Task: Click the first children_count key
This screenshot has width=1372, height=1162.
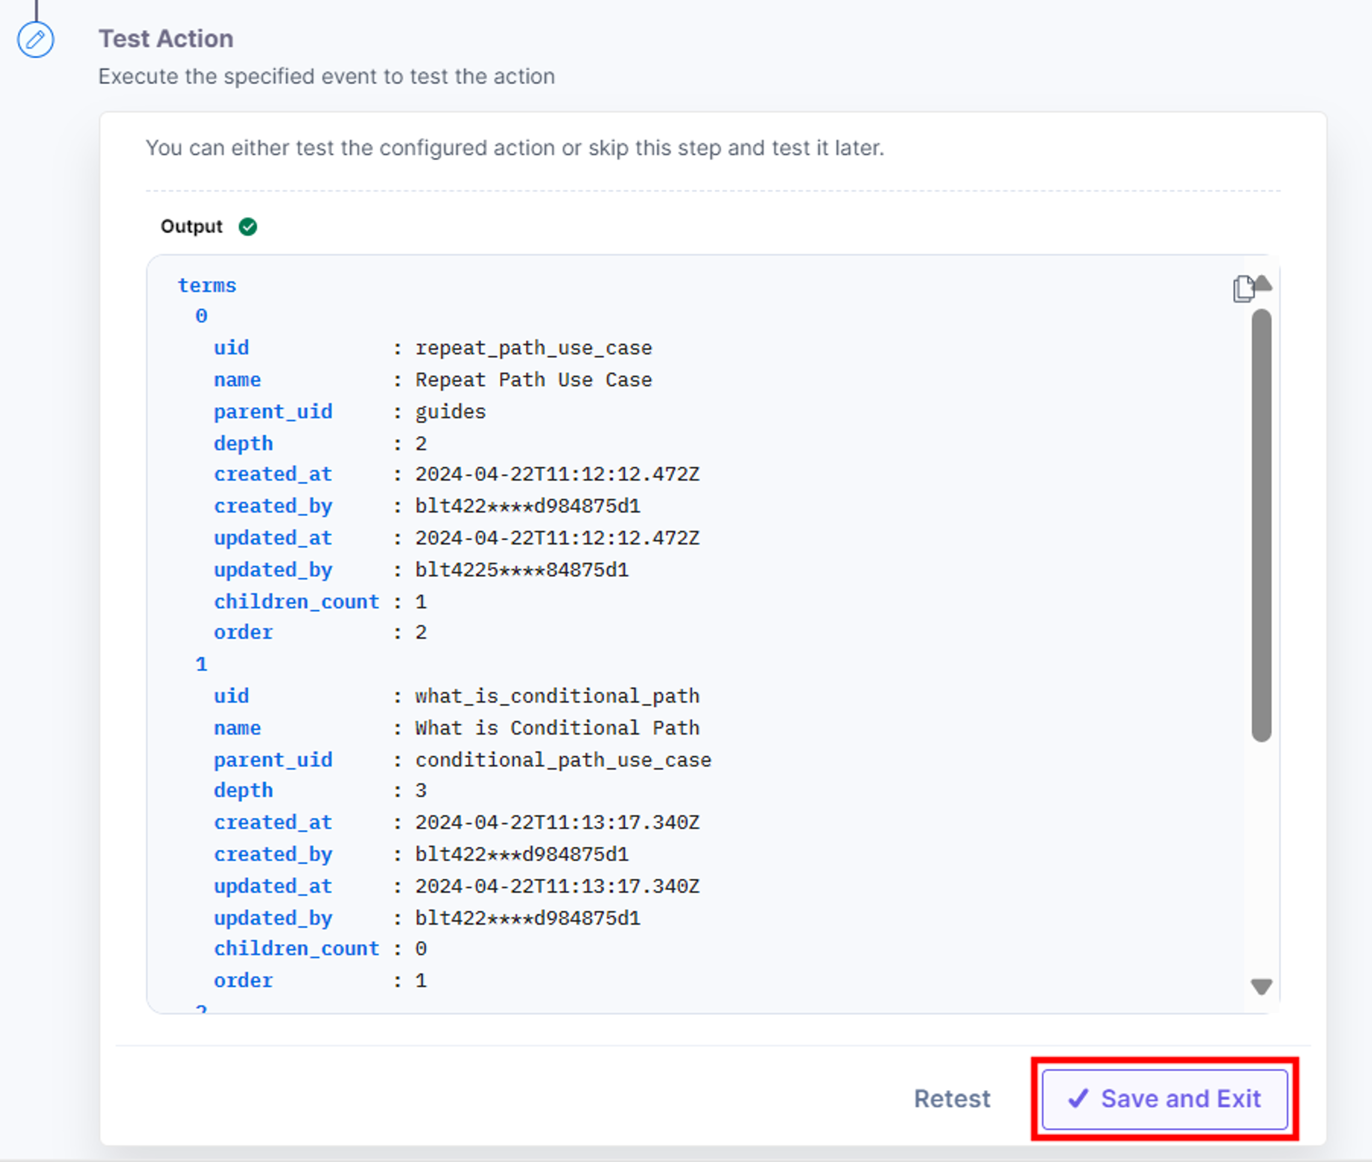Action: click(x=297, y=602)
